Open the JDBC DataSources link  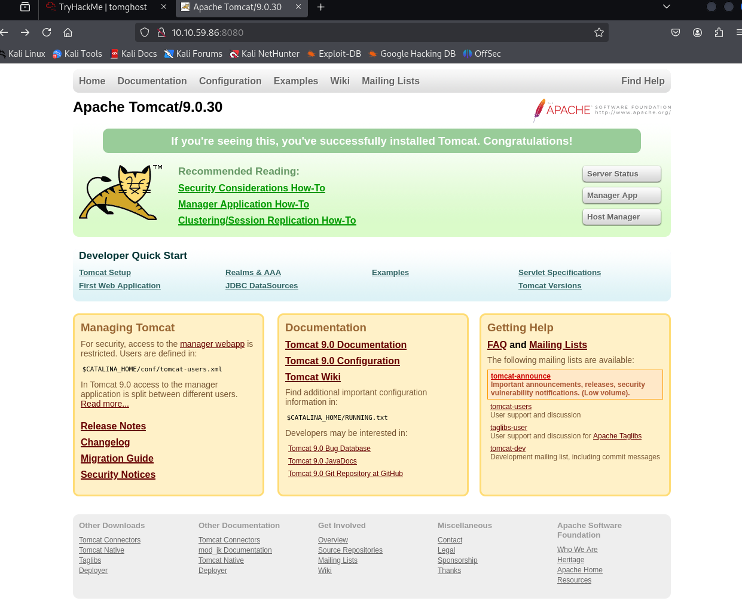click(261, 285)
